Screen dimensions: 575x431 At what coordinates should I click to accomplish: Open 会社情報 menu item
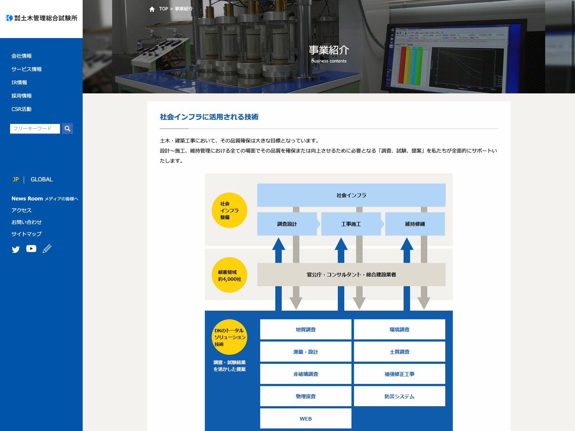pyautogui.click(x=22, y=56)
